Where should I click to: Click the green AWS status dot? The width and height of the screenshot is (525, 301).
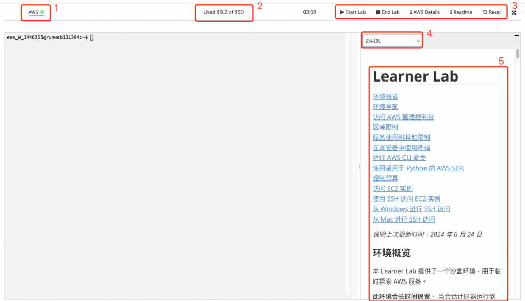point(42,12)
